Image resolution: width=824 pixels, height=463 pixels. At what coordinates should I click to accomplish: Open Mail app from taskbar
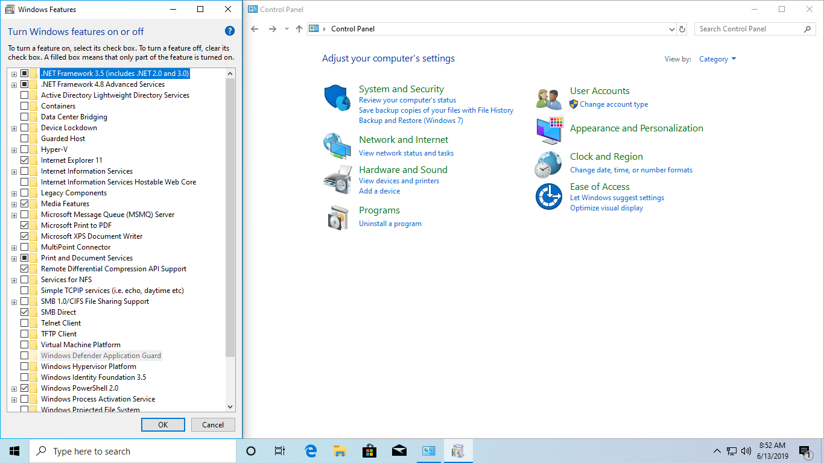click(x=399, y=451)
